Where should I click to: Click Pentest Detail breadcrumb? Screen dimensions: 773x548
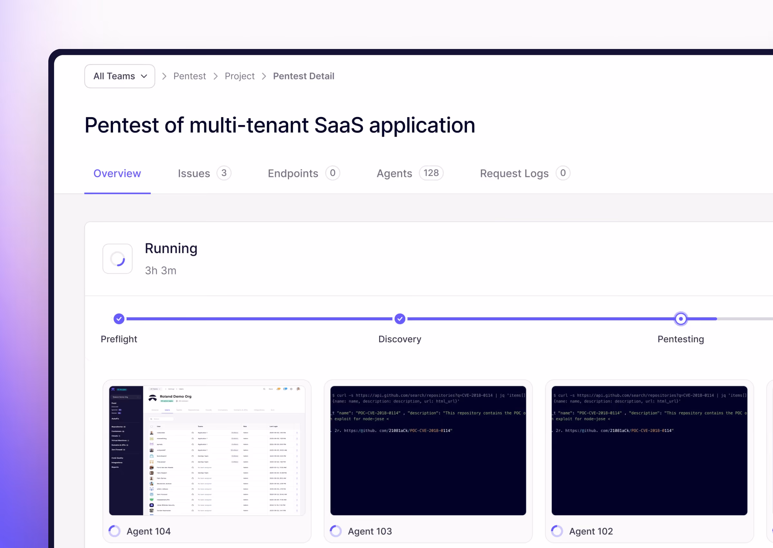pyautogui.click(x=304, y=76)
